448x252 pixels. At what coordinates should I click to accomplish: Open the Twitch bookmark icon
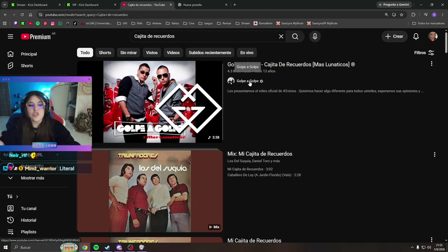(x=15, y=23)
